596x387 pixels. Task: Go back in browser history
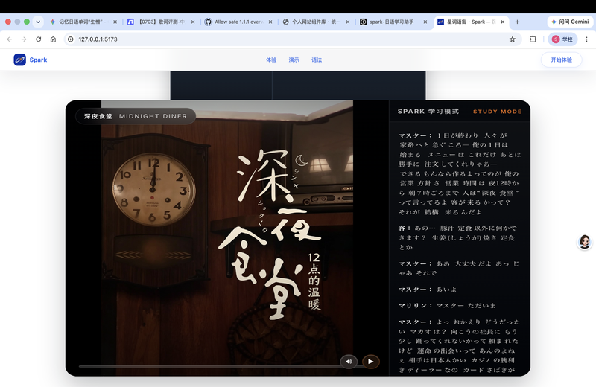(x=10, y=39)
